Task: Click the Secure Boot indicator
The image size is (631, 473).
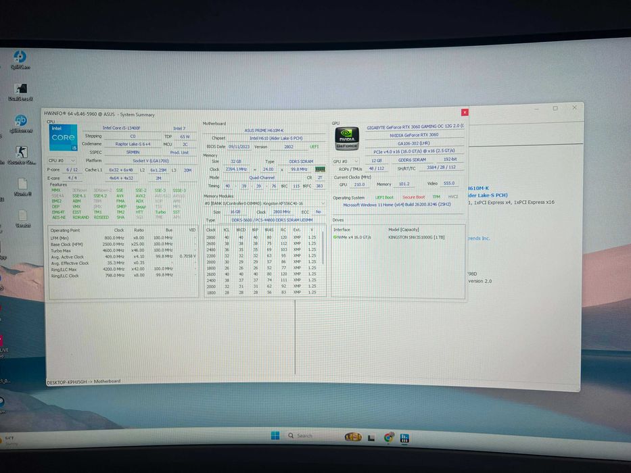Action: click(x=414, y=197)
